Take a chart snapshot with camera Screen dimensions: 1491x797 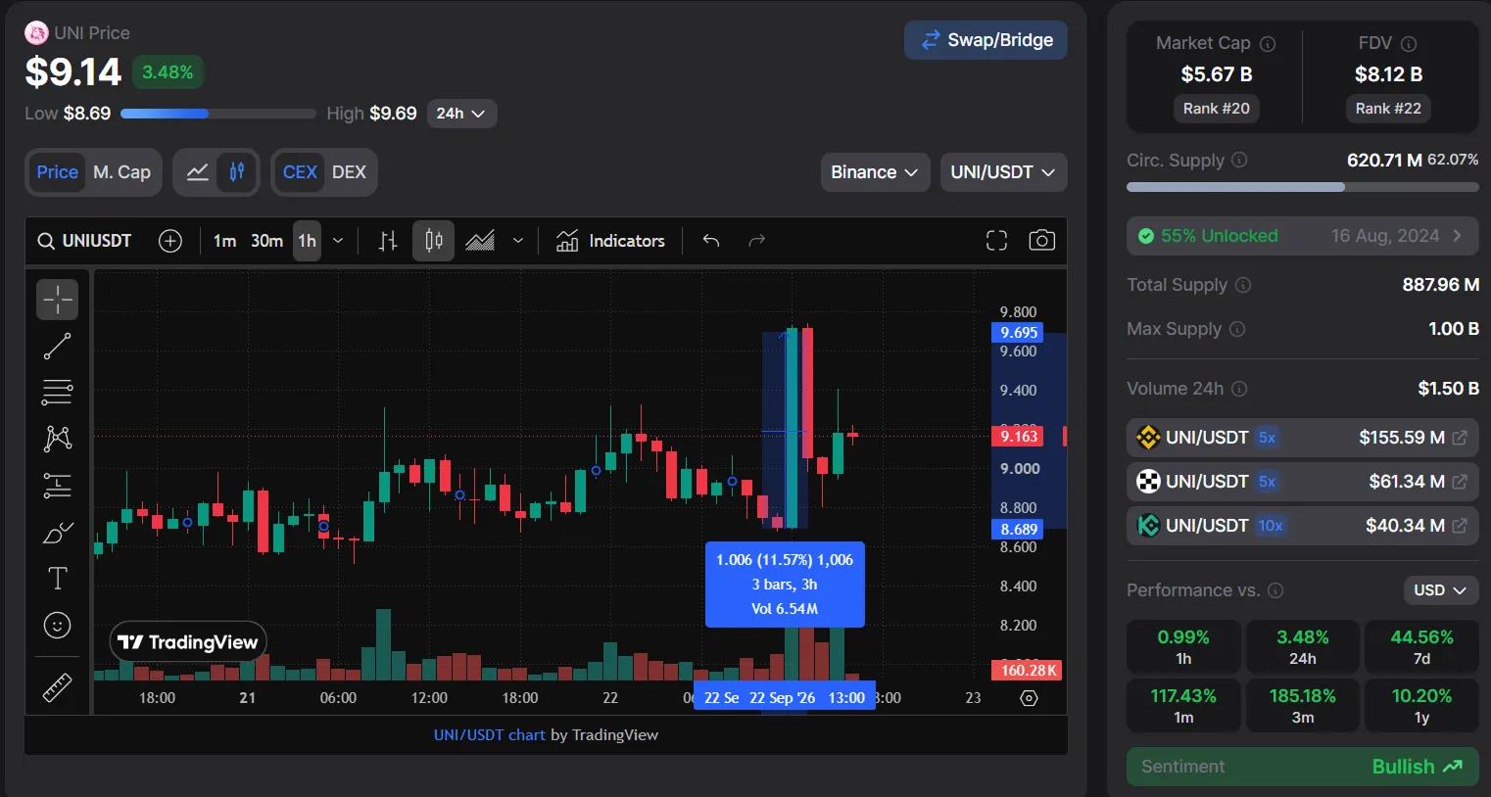[1041, 241]
